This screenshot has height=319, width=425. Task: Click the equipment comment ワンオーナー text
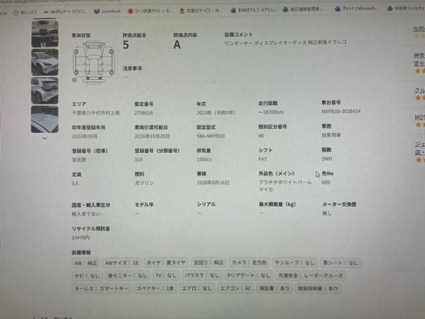(x=286, y=43)
